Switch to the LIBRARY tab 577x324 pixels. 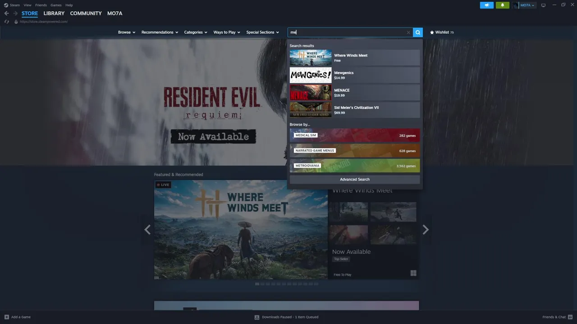tap(54, 13)
